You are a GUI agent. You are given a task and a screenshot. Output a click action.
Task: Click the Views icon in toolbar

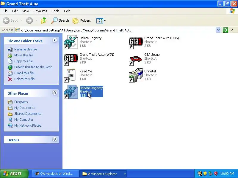pos(100,20)
